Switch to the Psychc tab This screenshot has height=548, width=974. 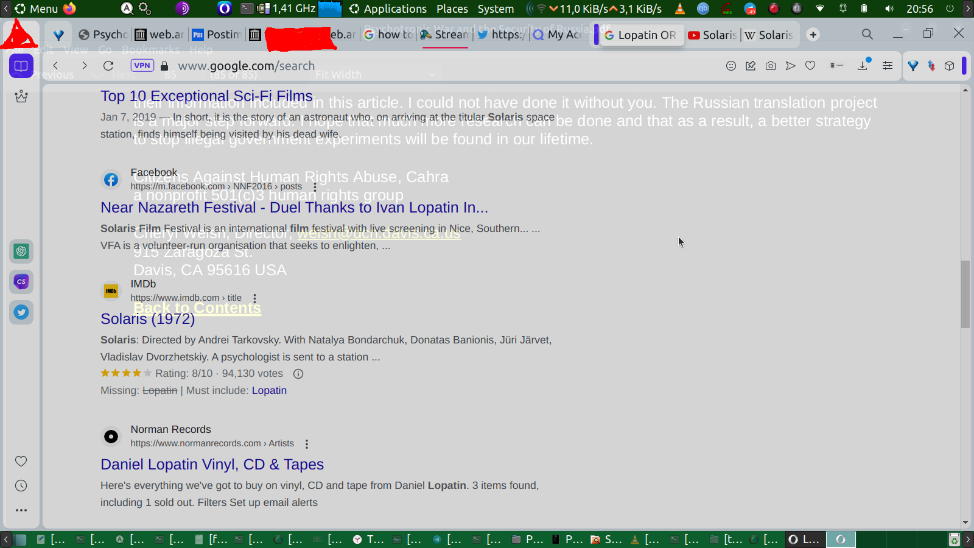pyautogui.click(x=103, y=35)
